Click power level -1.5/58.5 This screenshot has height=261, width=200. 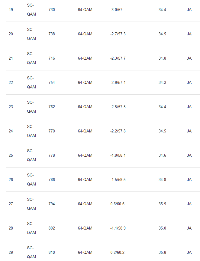coord(118,179)
